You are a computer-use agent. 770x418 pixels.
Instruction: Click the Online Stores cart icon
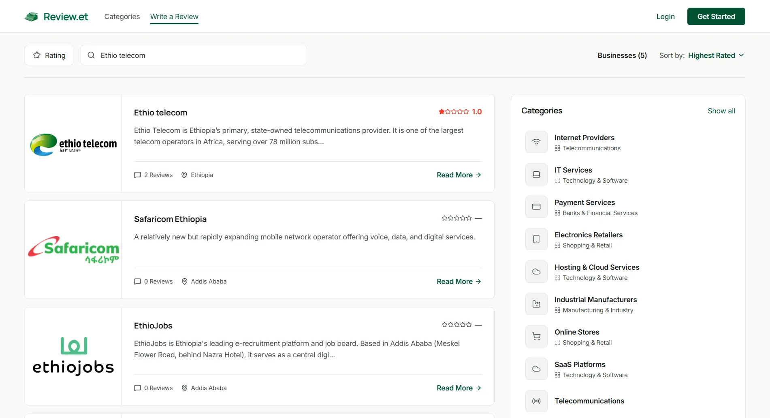click(536, 336)
